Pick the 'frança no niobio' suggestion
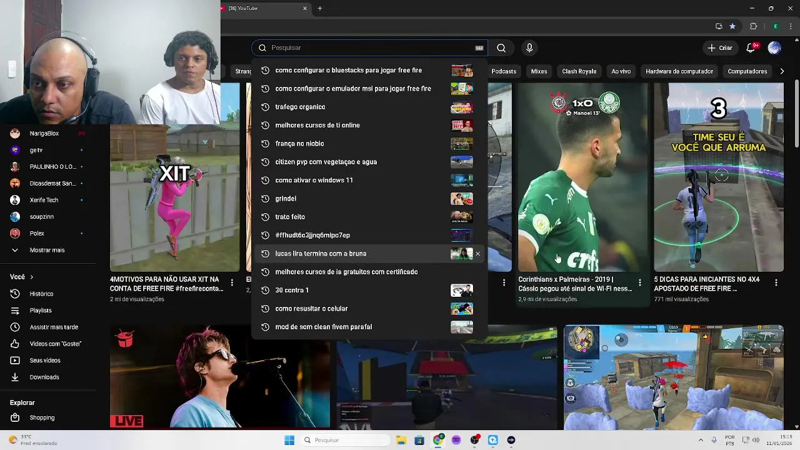800x450 pixels. 369,144
